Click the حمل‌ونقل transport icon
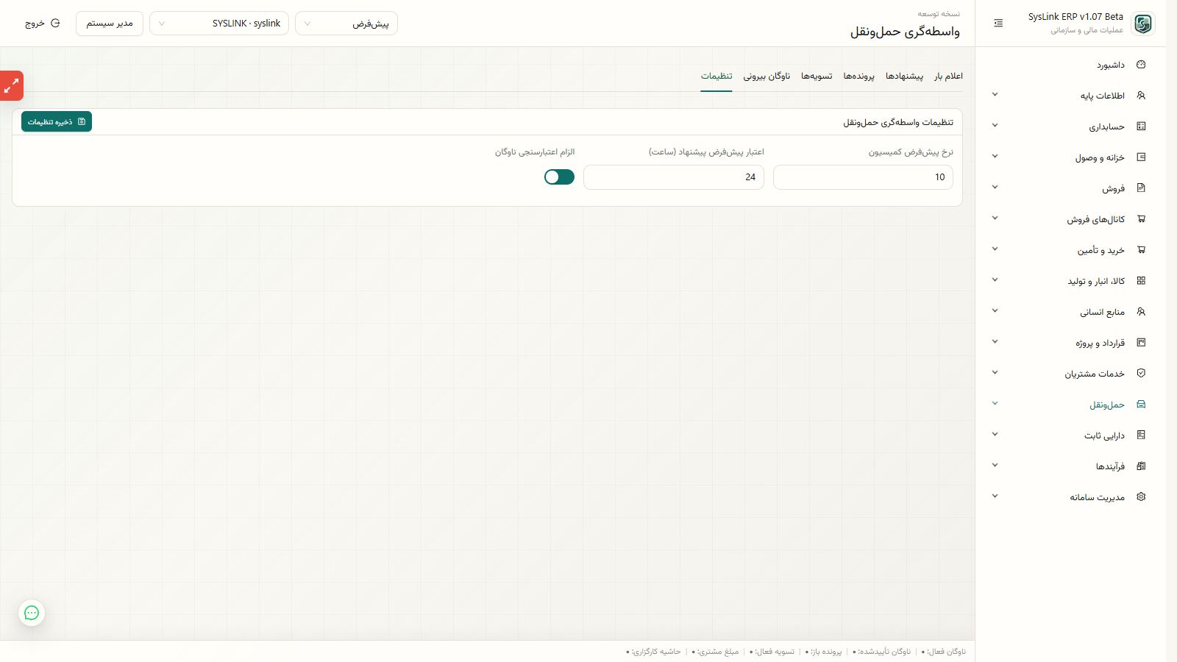The width and height of the screenshot is (1177, 662). [1141, 405]
